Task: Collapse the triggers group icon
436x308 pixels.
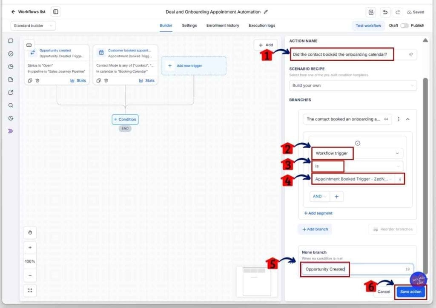Action: coord(29,45)
